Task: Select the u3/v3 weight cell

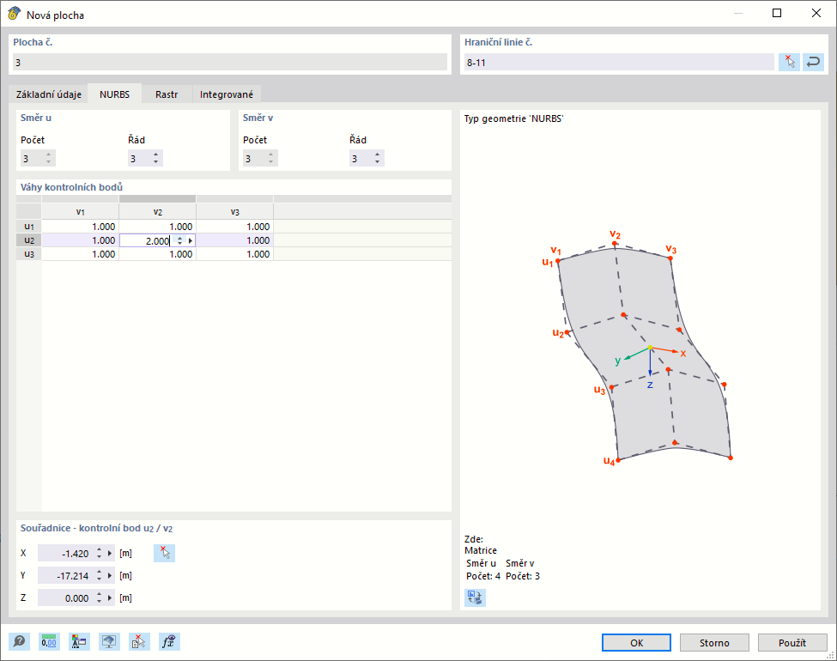Action: click(x=235, y=254)
